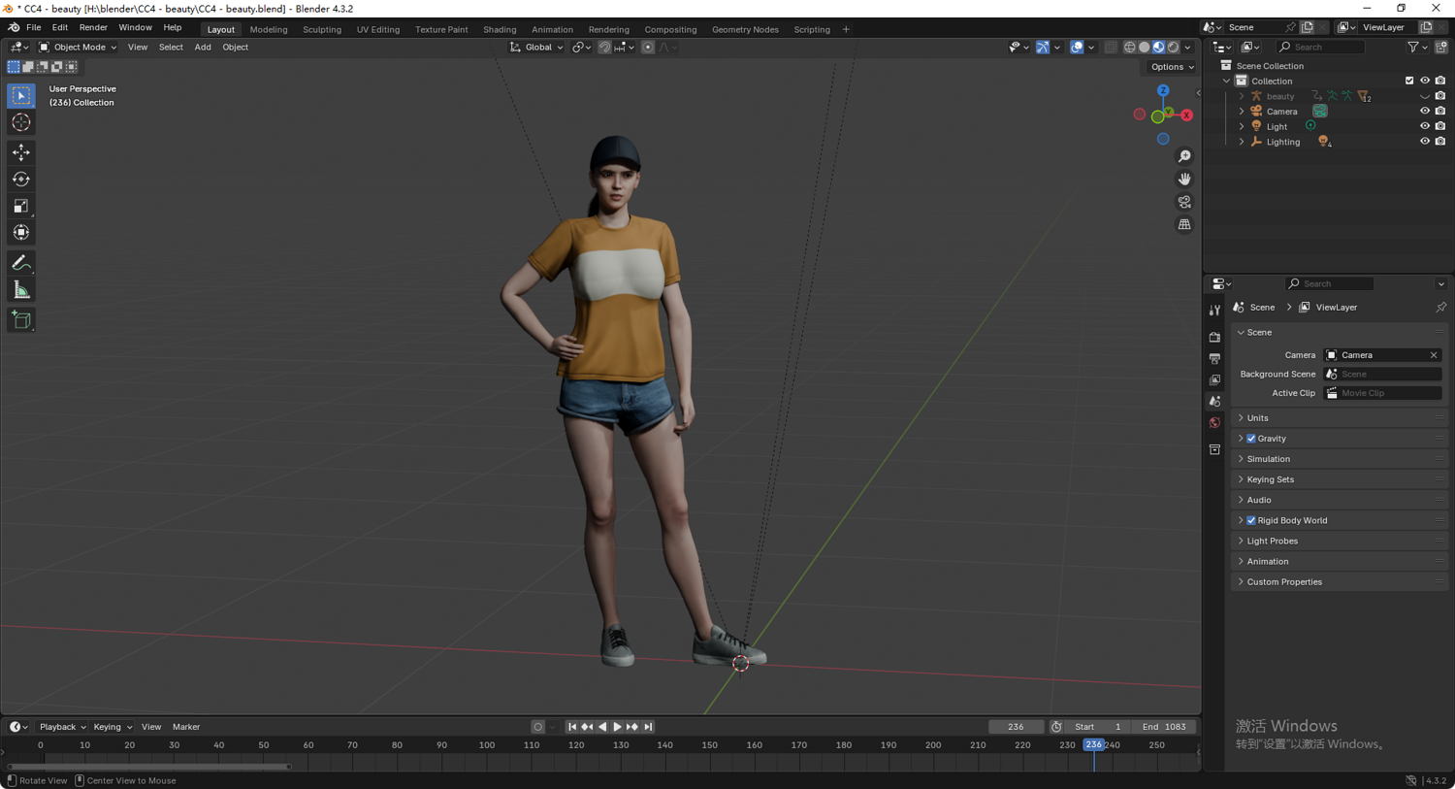This screenshot has height=789, width=1455.
Task: Activate the Annotate pencil tool
Action: [x=21, y=263]
